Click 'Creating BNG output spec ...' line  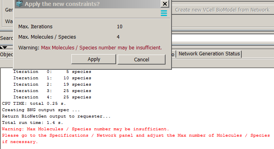pyautogui.click(x=41, y=110)
